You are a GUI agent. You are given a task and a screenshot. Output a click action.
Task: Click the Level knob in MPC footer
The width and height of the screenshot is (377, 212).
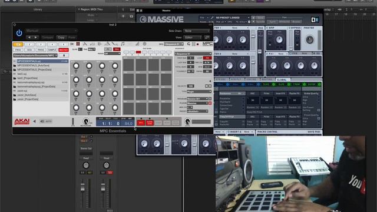pos(187,121)
